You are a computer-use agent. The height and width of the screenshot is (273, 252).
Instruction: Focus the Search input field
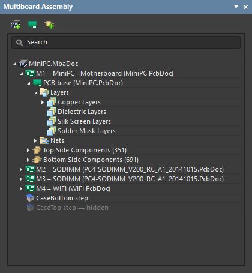126,43
